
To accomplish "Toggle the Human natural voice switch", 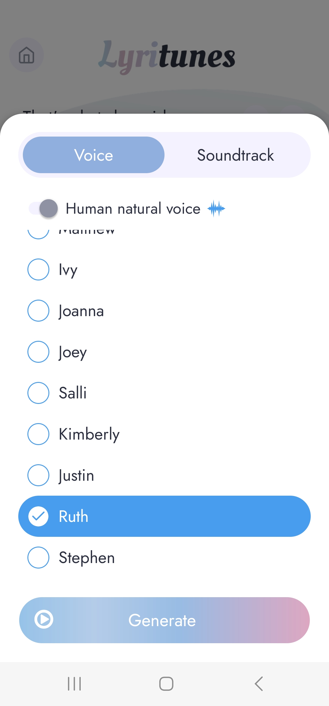I will click(x=43, y=209).
